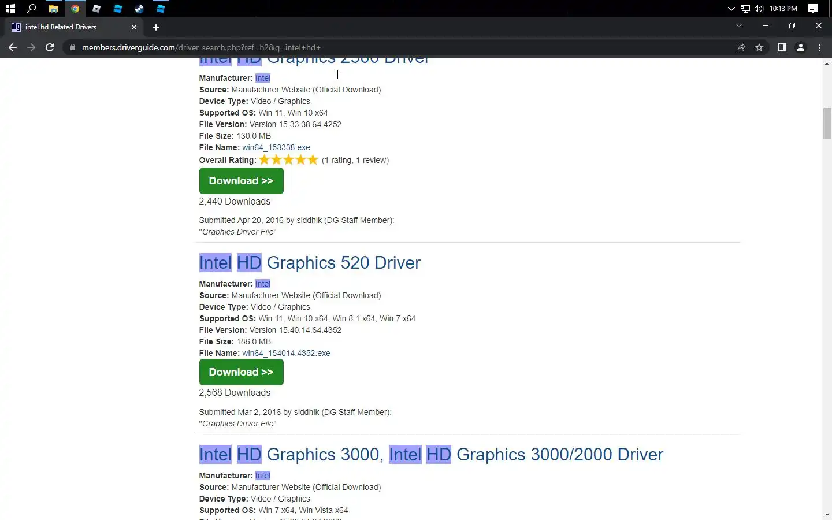Click the '(1 rating, 1 review)' text

point(355,160)
